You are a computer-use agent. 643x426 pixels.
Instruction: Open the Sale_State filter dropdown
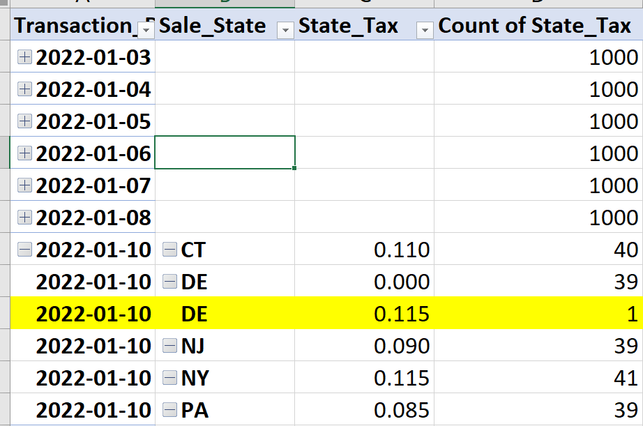coord(285,30)
